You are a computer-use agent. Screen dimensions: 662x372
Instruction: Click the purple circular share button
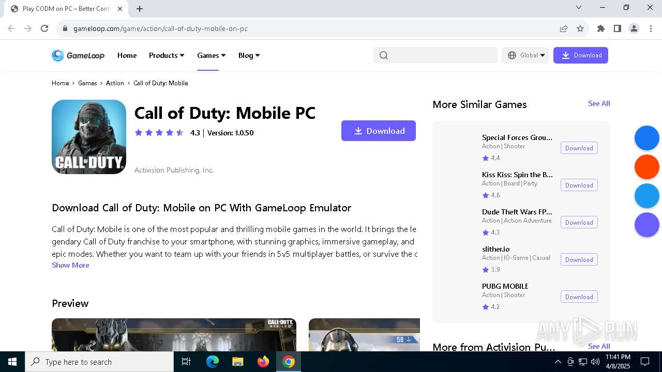[x=647, y=225]
